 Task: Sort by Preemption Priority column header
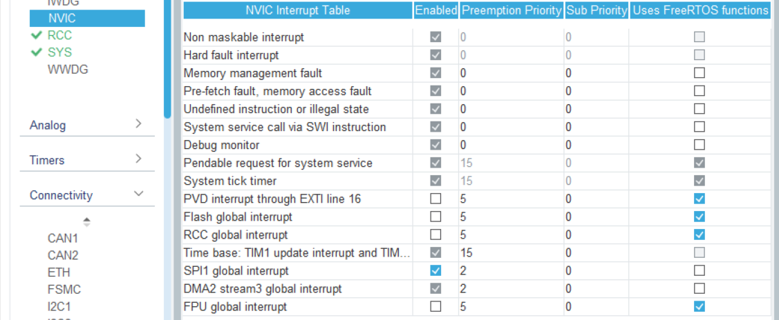coord(511,10)
